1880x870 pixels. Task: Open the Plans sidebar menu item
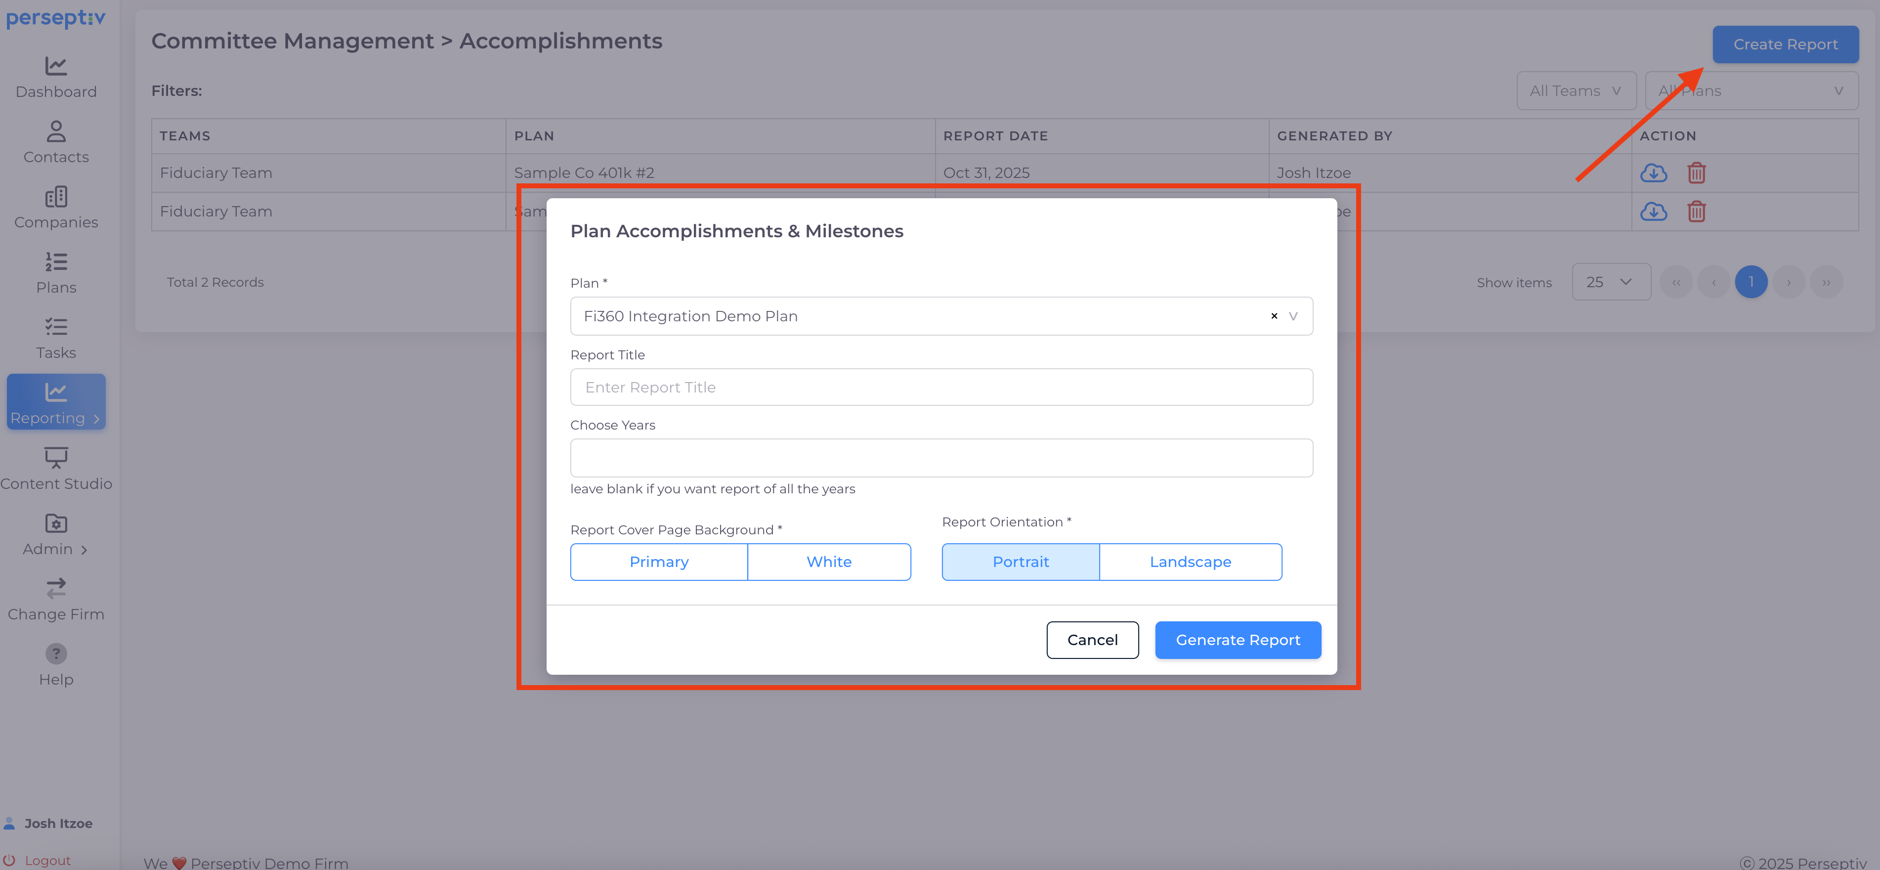pos(55,272)
